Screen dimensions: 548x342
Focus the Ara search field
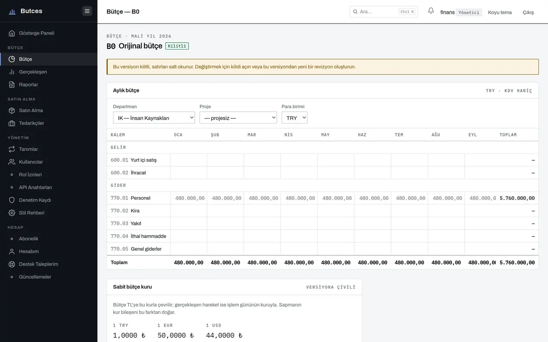tap(378, 12)
